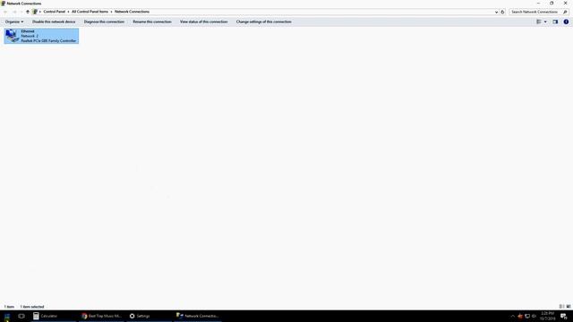Click 'Diagnose this connection'
Screen dimensions: 573x322
pyautogui.click(x=104, y=21)
